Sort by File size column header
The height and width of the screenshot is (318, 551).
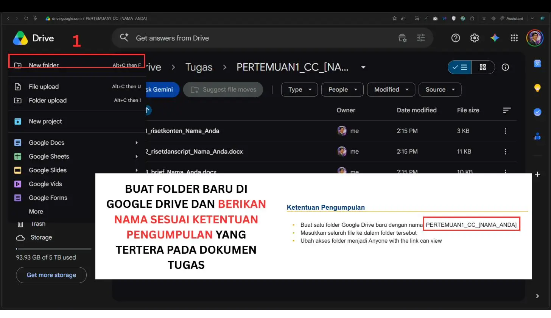point(468,110)
